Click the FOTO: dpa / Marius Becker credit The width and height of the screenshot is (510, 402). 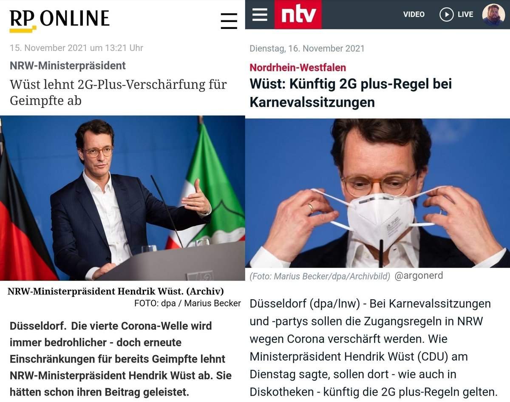click(187, 303)
